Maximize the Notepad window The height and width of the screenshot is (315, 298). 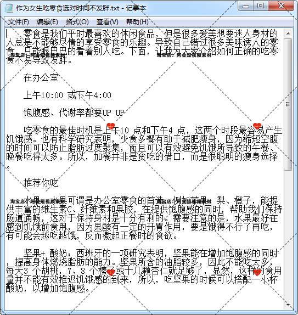point(261,6)
